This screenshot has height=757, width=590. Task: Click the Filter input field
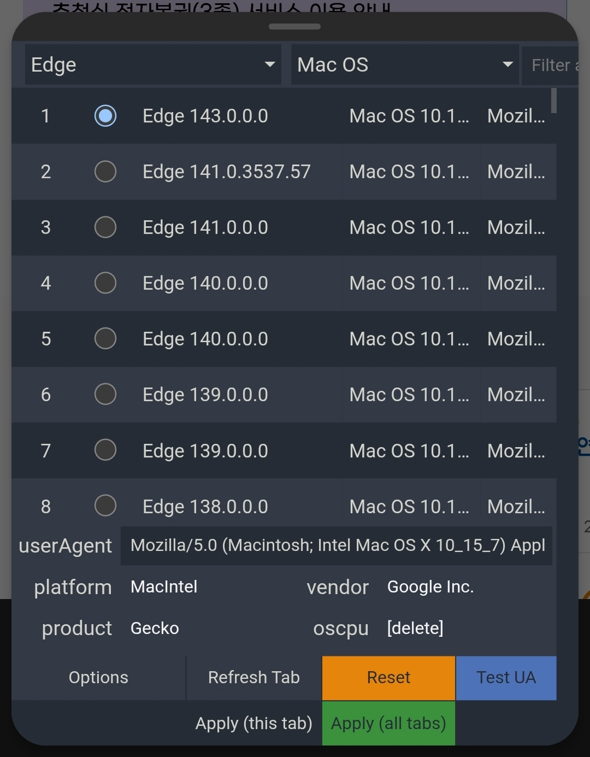(552, 66)
